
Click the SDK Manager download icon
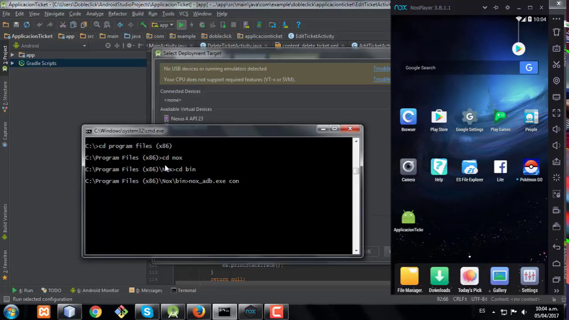(285, 25)
